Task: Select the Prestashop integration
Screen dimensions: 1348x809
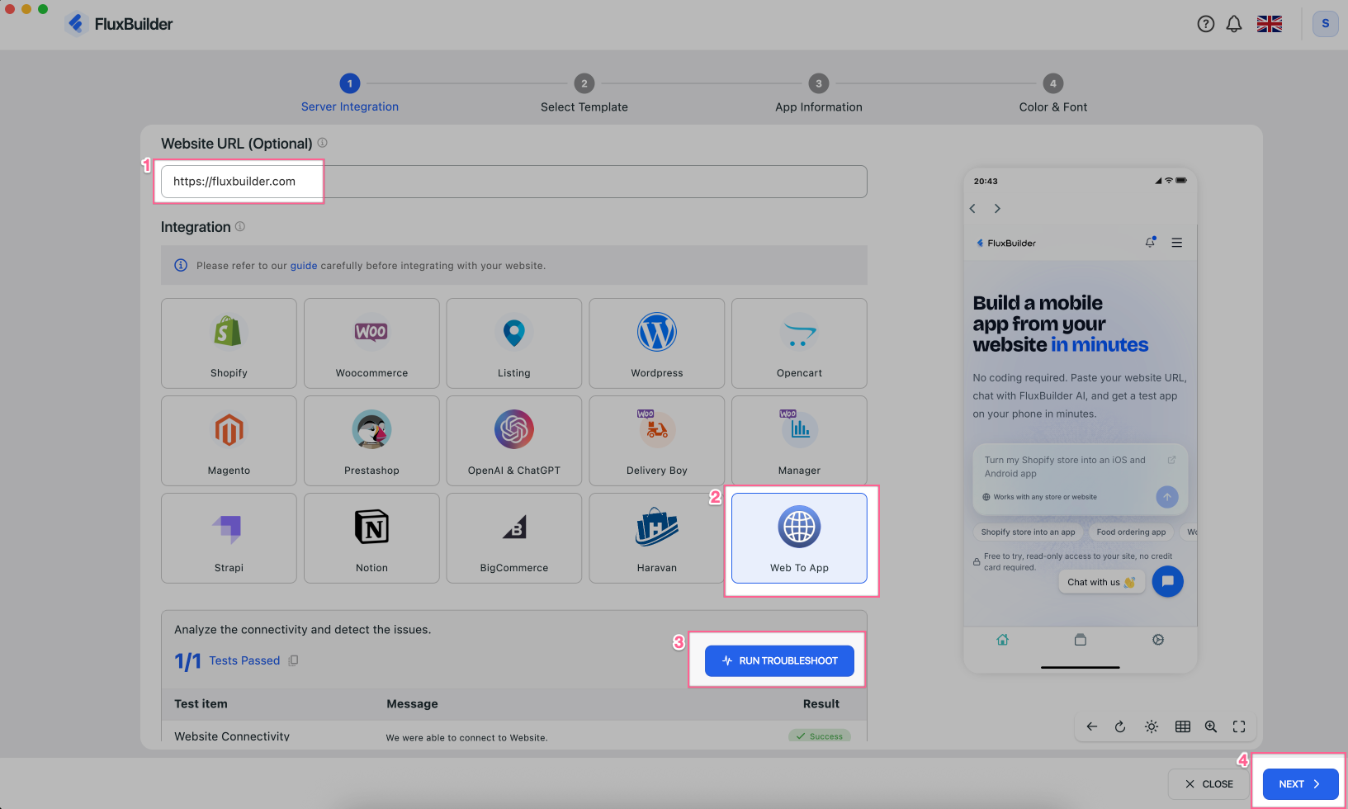Action: point(371,441)
